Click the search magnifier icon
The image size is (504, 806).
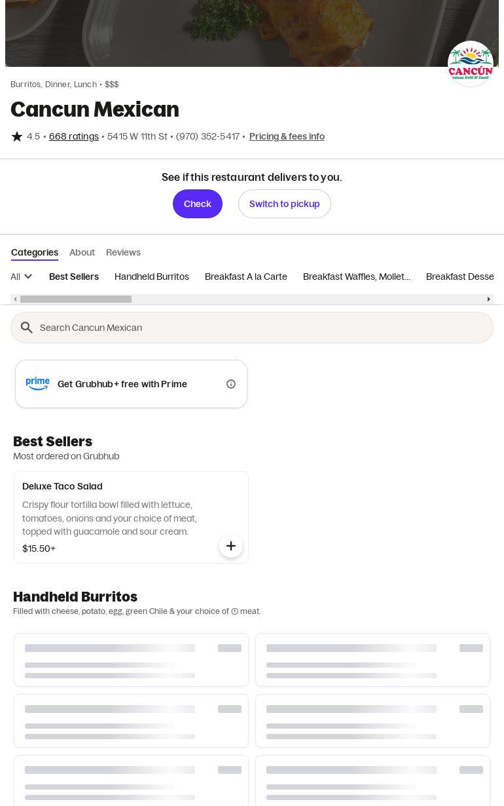click(x=27, y=328)
